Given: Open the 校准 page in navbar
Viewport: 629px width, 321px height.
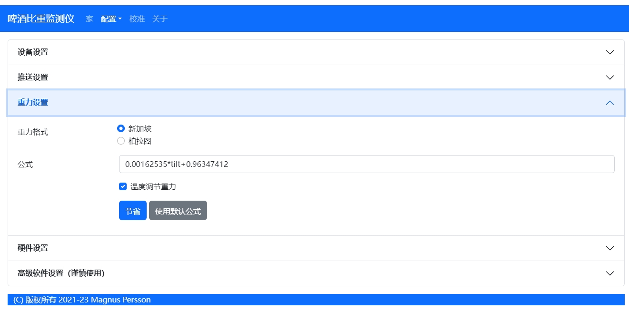Looking at the screenshot, I should [137, 19].
